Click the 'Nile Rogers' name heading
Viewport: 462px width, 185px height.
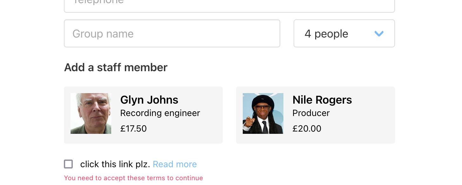(322, 100)
